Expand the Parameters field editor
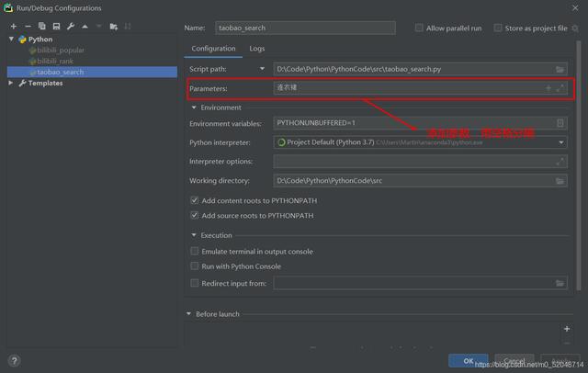The width and height of the screenshot is (588, 373). point(560,88)
